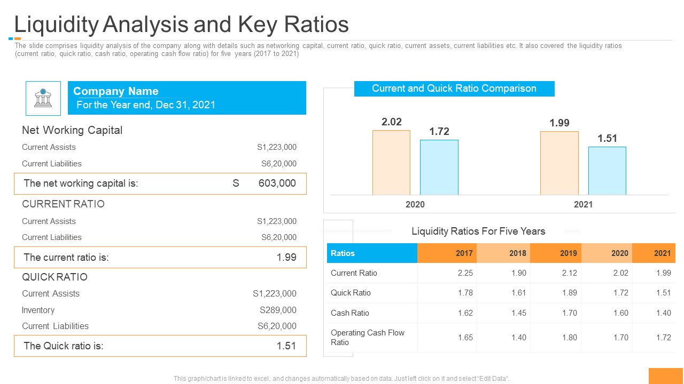Click the 2021 axis label under the chart
Viewport: 684px width, 384px height.
[x=583, y=204]
